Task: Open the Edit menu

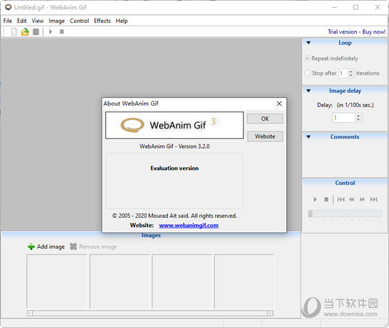Action: pos(22,21)
